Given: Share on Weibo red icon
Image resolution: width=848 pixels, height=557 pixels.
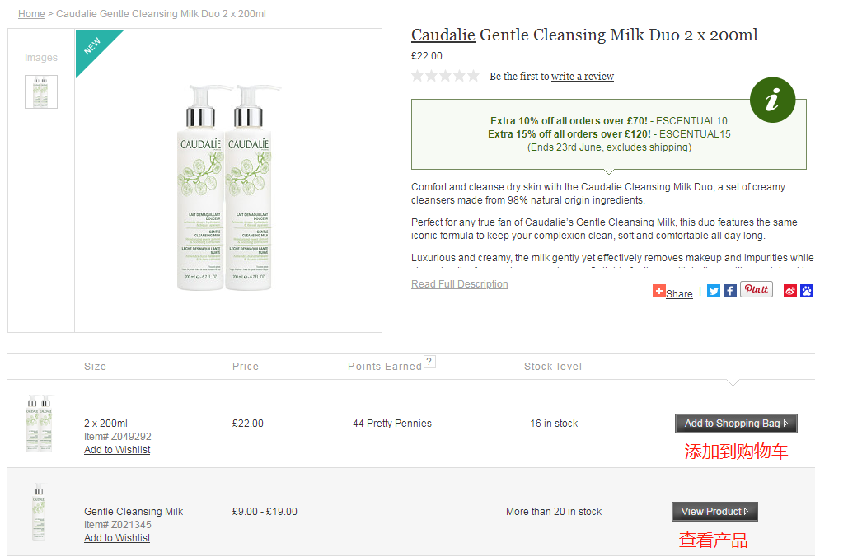Looking at the screenshot, I should [x=790, y=291].
